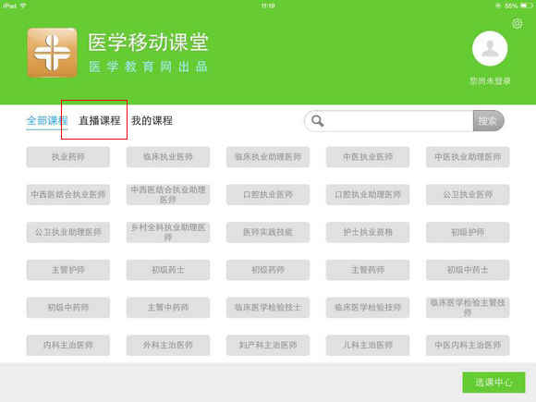Screen dimensions: 536x402
Task: Open the 公卫执业助理医师 category
Action: coord(68,232)
